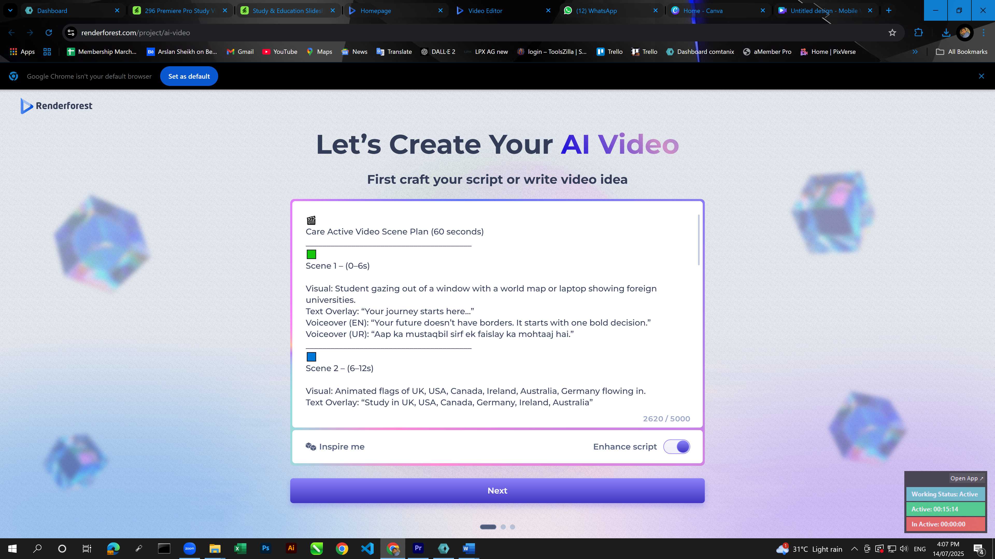Screen dimensions: 995x559
Task: Open Zoom from taskbar
Action: click(x=189, y=548)
